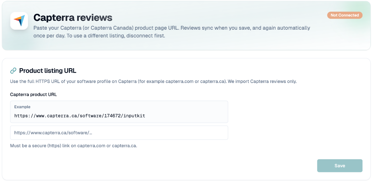Click the Not Connected status badge

tap(345, 15)
